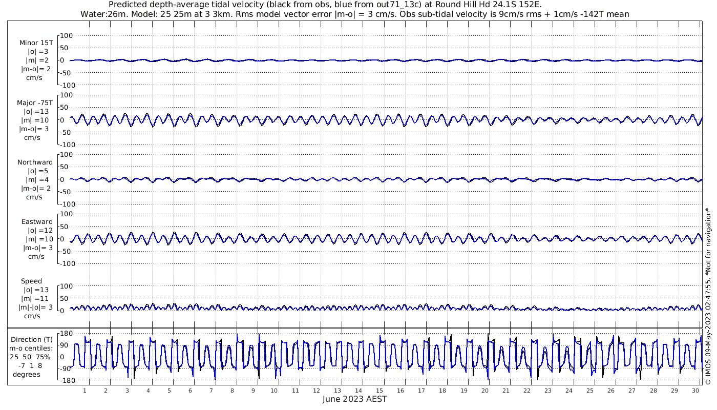The width and height of the screenshot is (717, 410).
Task: Click day 21 on the date axis
Action: point(506,391)
